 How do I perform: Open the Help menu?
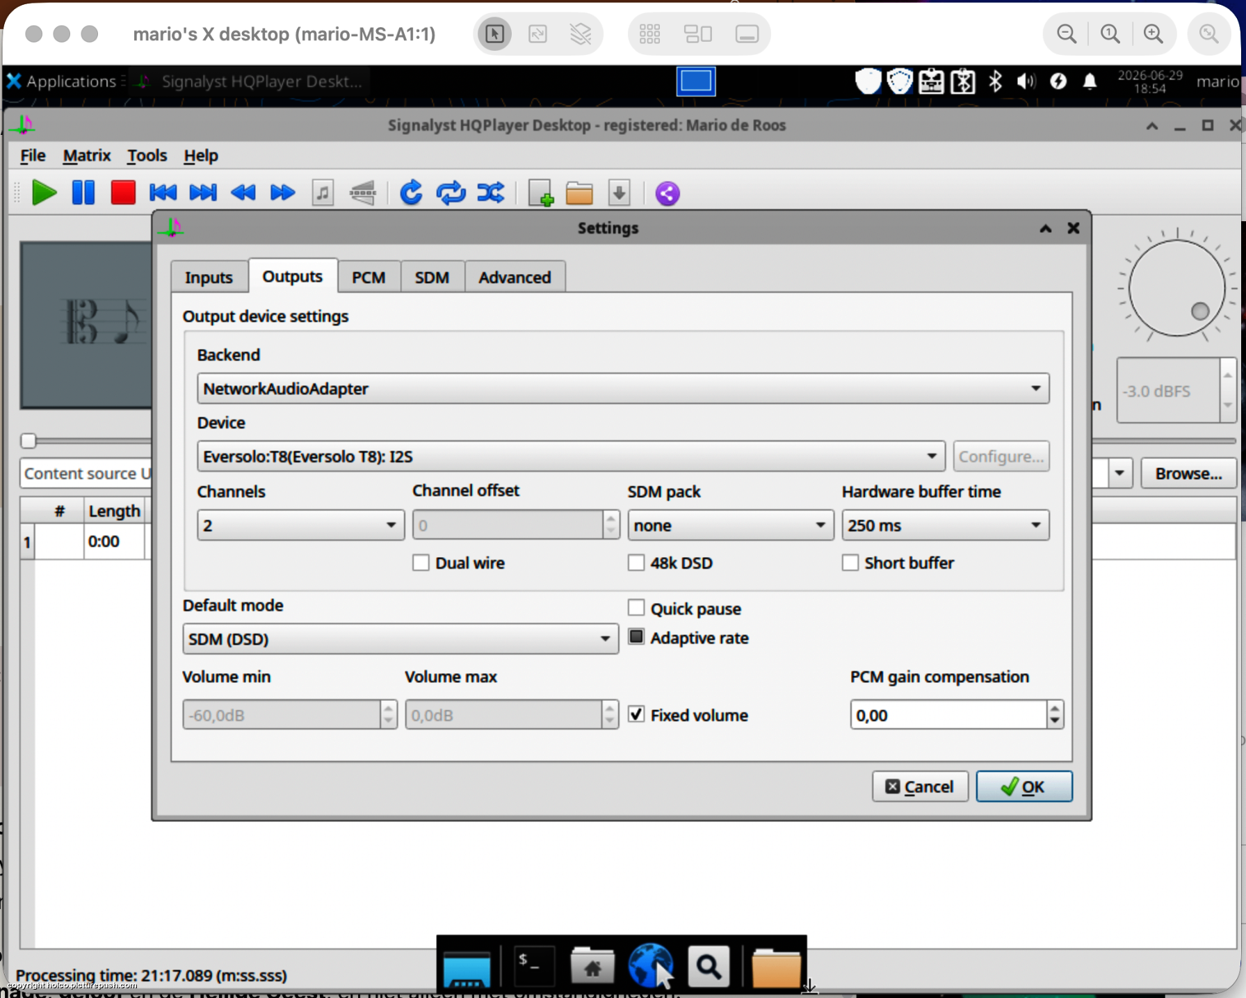click(x=201, y=155)
